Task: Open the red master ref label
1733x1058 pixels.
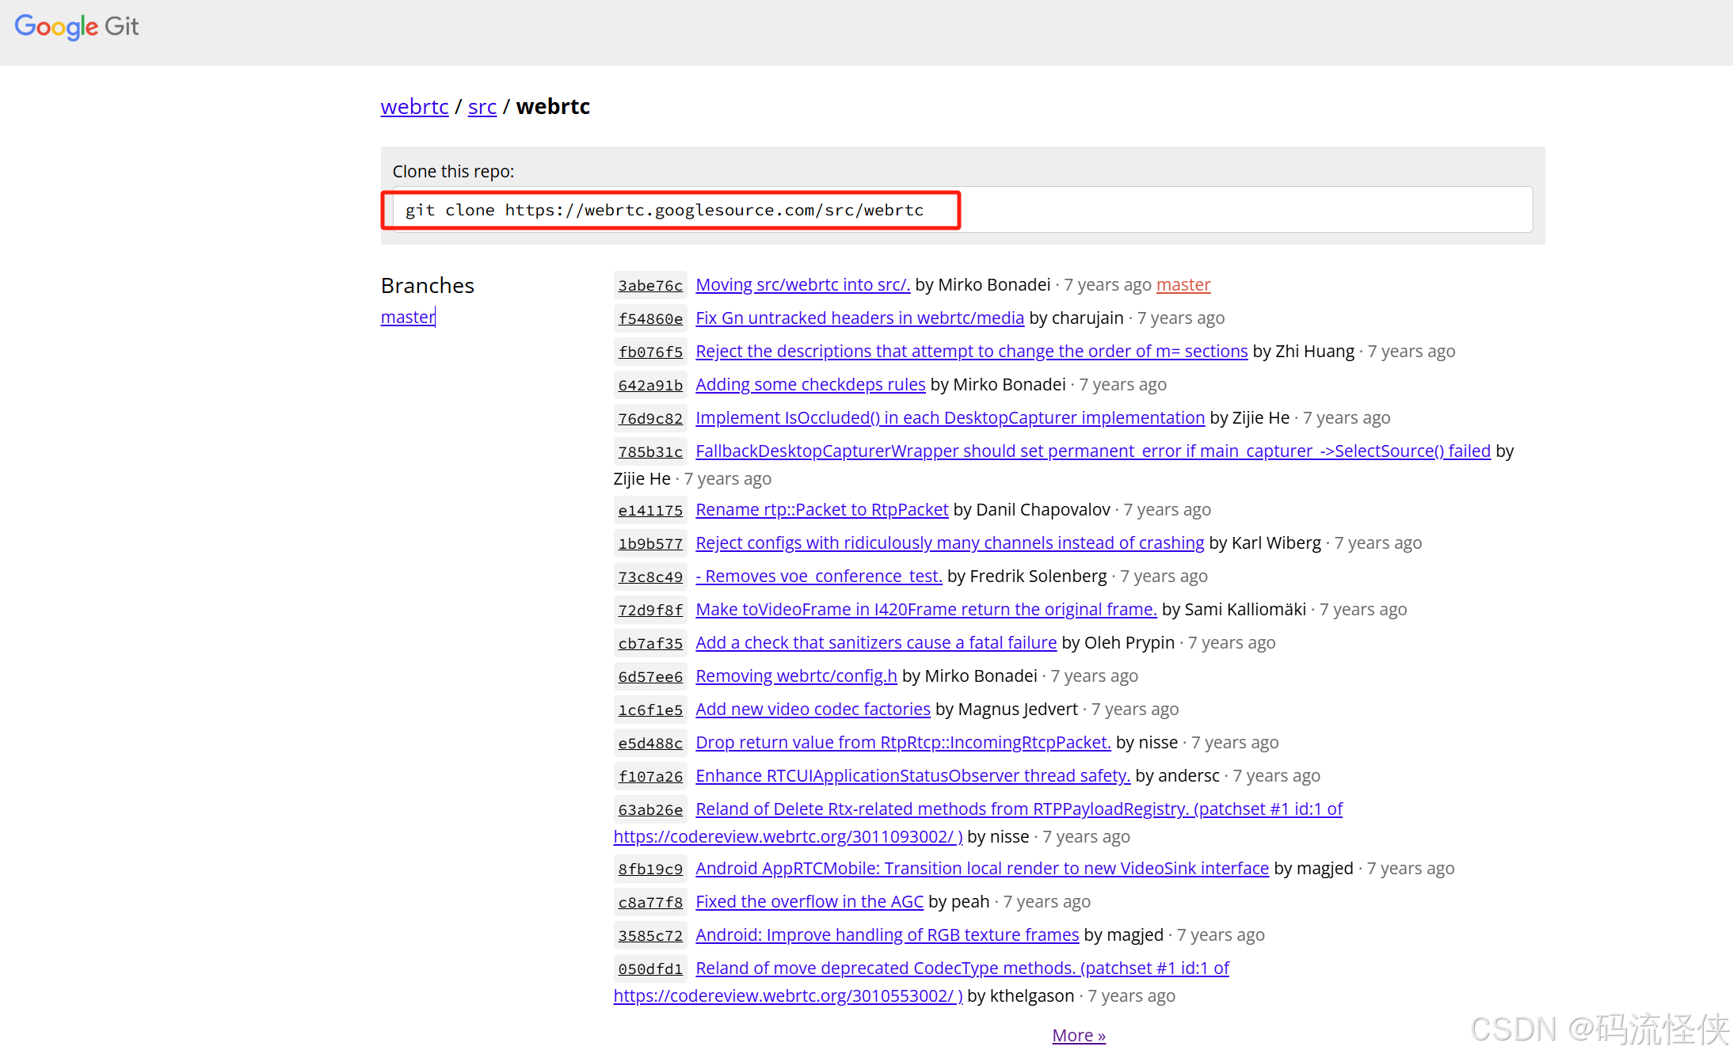Action: (x=1183, y=284)
